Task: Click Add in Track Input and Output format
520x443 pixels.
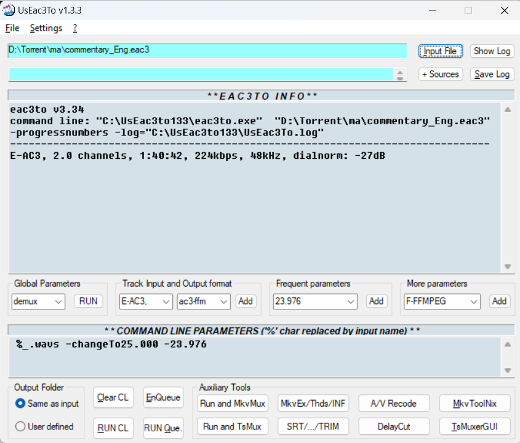Action: tap(246, 301)
